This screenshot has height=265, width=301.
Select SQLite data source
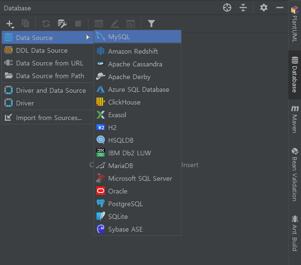click(x=137, y=217)
